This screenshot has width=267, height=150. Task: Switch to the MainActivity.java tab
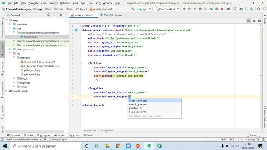(x=113, y=15)
